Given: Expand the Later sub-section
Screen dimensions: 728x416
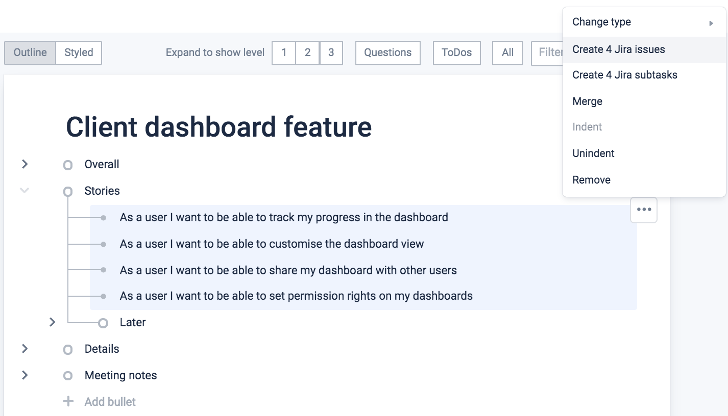Looking at the screenshot, I should 52,322.
